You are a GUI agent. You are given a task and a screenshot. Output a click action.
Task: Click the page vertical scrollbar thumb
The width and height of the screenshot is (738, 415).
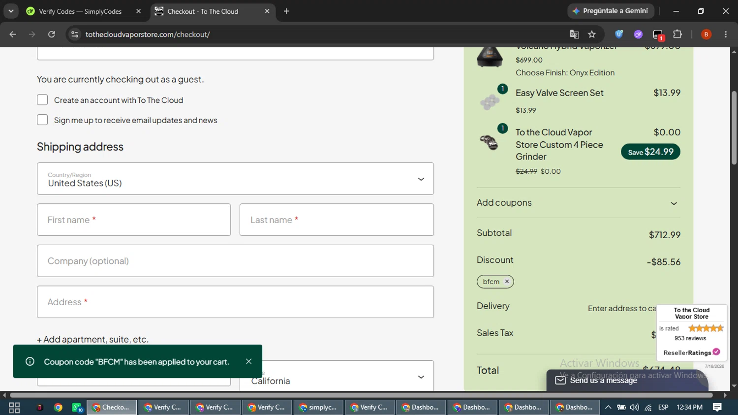coord(734,128)
